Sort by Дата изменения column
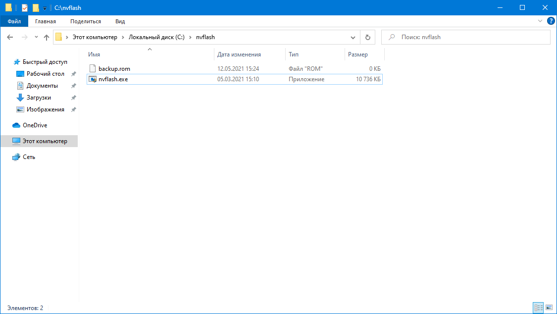The image size is (557, 314). coord(250,54)
